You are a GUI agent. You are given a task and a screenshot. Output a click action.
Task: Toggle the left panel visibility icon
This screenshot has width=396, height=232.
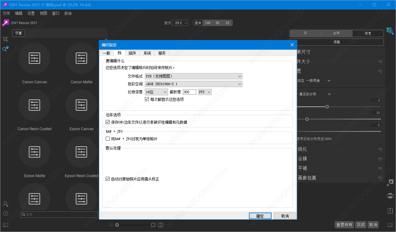5,225
